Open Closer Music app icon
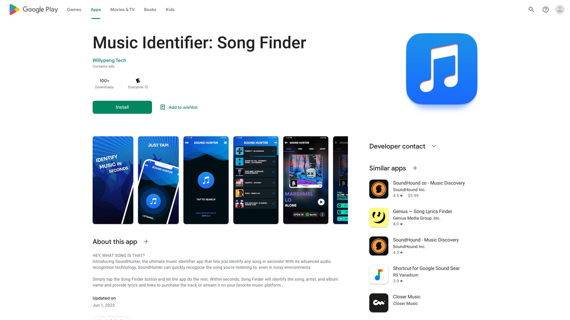The height and width of the screenshot is (320, 570). pyautogui.click(x=379, y=303)
